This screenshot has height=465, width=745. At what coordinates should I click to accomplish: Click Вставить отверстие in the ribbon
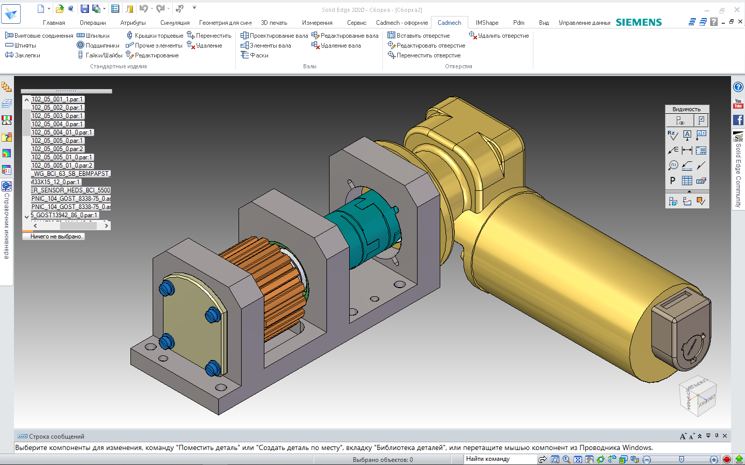[419, 36]
